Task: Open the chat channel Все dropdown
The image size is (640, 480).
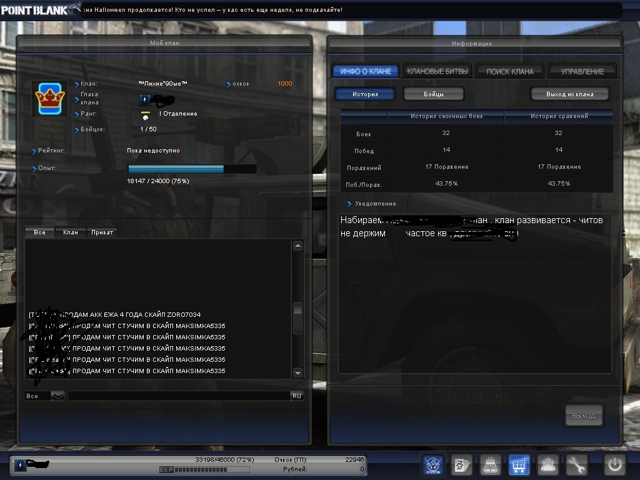Action: 57,396
